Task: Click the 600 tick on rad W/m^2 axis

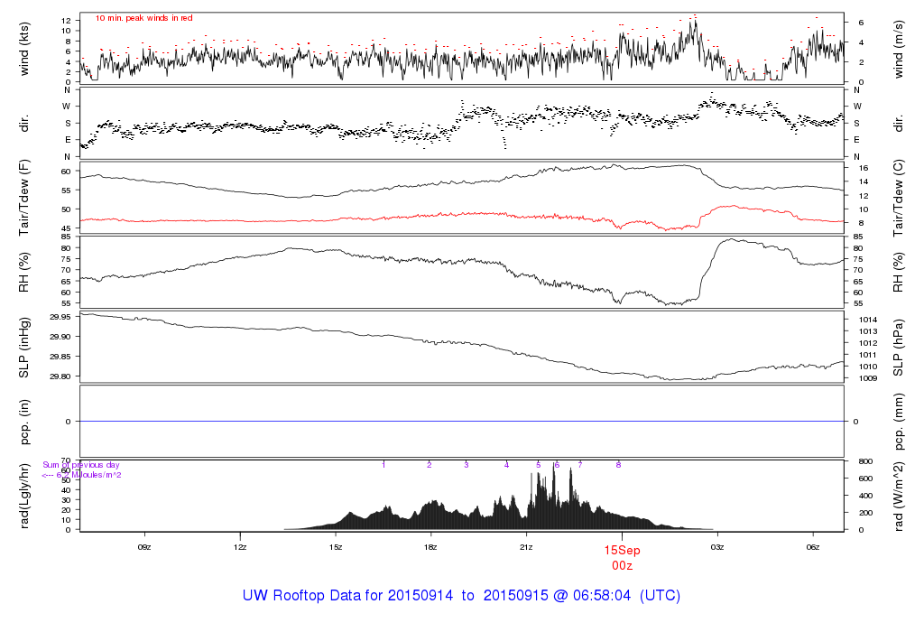Action: point(865,479)
